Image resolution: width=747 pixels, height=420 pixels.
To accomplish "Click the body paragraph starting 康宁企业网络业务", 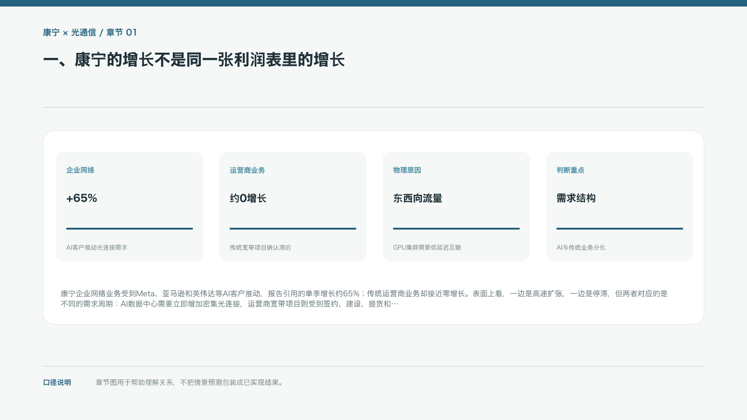I will (364, 299).
